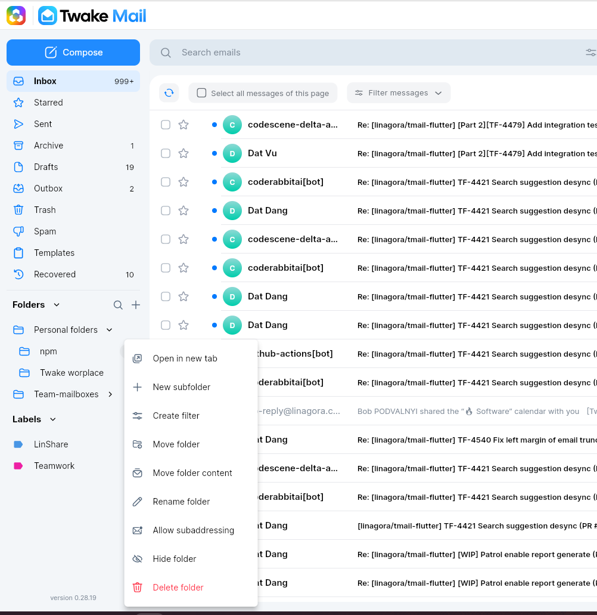
Task: Tick the checkbox for the first coderabbitai[bot] email
Action: point(166,182)
